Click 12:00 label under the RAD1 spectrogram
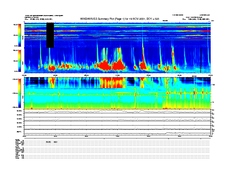The width and height of the screenshot is (227, 175). [x=117, y=75]
